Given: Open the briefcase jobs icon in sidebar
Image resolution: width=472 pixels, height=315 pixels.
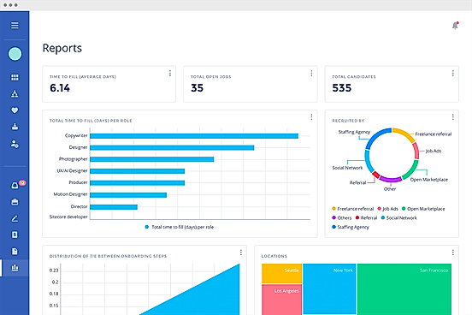Looking at the screenshot, I should (x=15, y=202).
